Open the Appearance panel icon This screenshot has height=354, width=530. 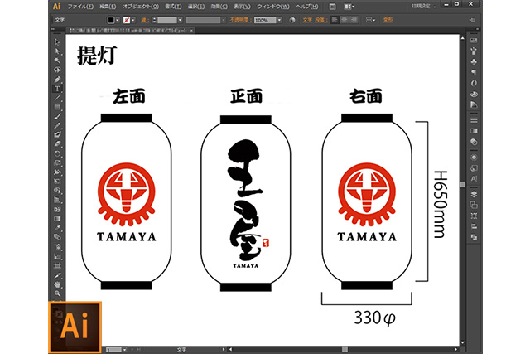pyautogui.click(x=474, y=158)
